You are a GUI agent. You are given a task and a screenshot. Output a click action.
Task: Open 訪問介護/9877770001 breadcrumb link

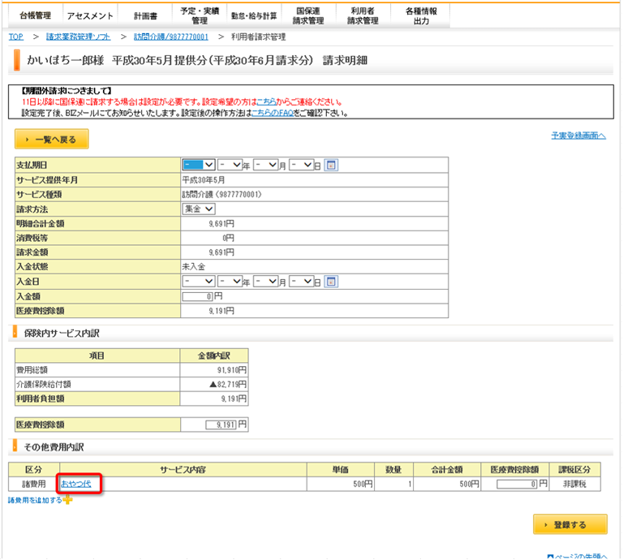pyautogui.click(x=171, y=37)
